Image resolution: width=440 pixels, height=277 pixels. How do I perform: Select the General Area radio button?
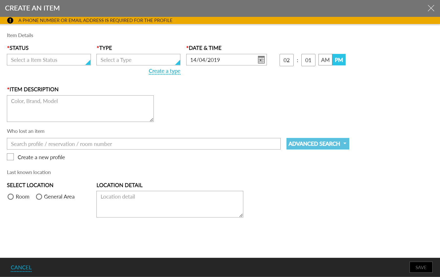[39, 197]
